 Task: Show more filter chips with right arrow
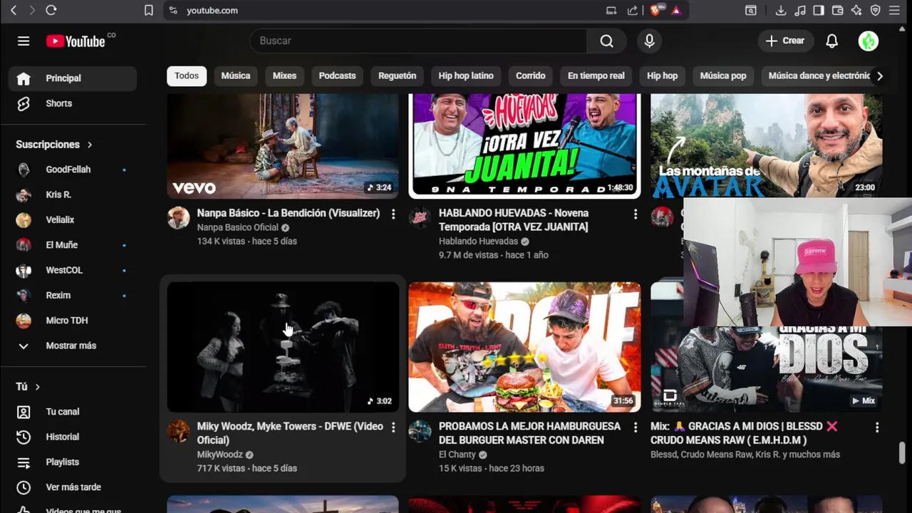(x=880, y=76)
